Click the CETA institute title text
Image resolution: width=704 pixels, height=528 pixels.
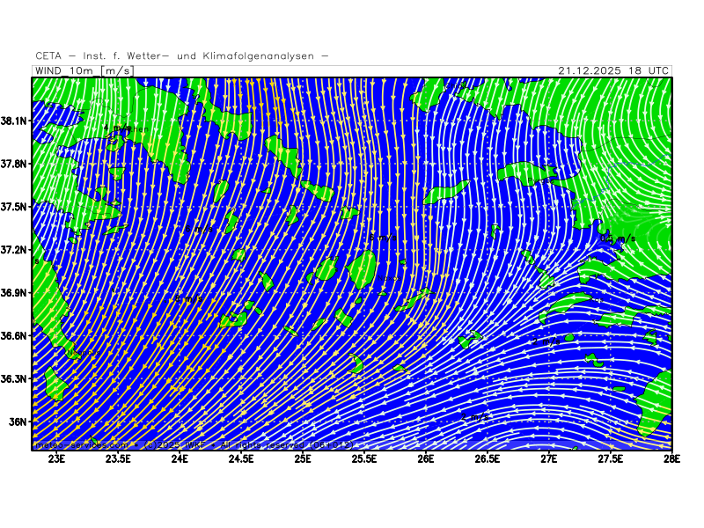[182, 55]
